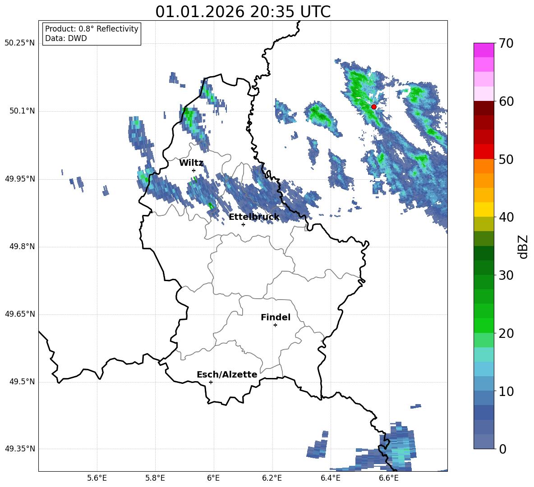Click the 50.25°N latitude label
534x487 pixels.
click(20, 43)
